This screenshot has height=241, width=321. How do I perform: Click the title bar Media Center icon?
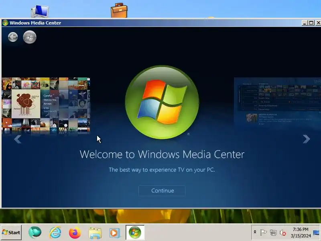[5, 23]
